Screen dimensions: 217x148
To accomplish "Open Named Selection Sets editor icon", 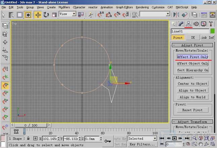I will [x=135, y=14].
